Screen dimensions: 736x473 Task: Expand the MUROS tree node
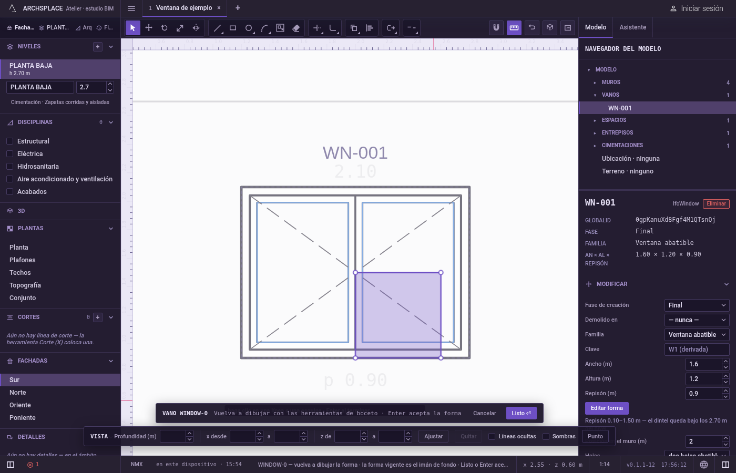(x=595, y=83)
